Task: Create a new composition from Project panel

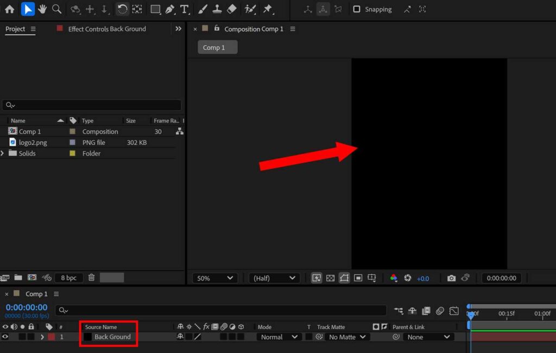Action: click(x=32, y=278)
